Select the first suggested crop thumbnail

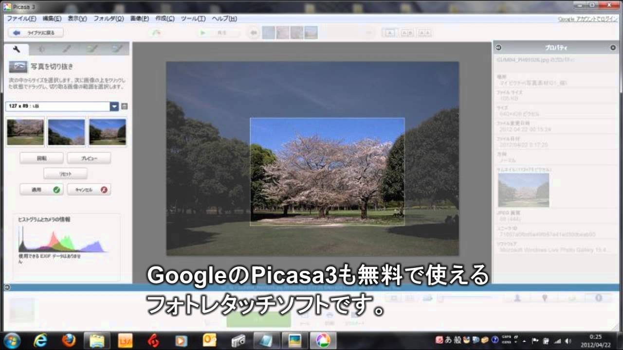(25, 132)
